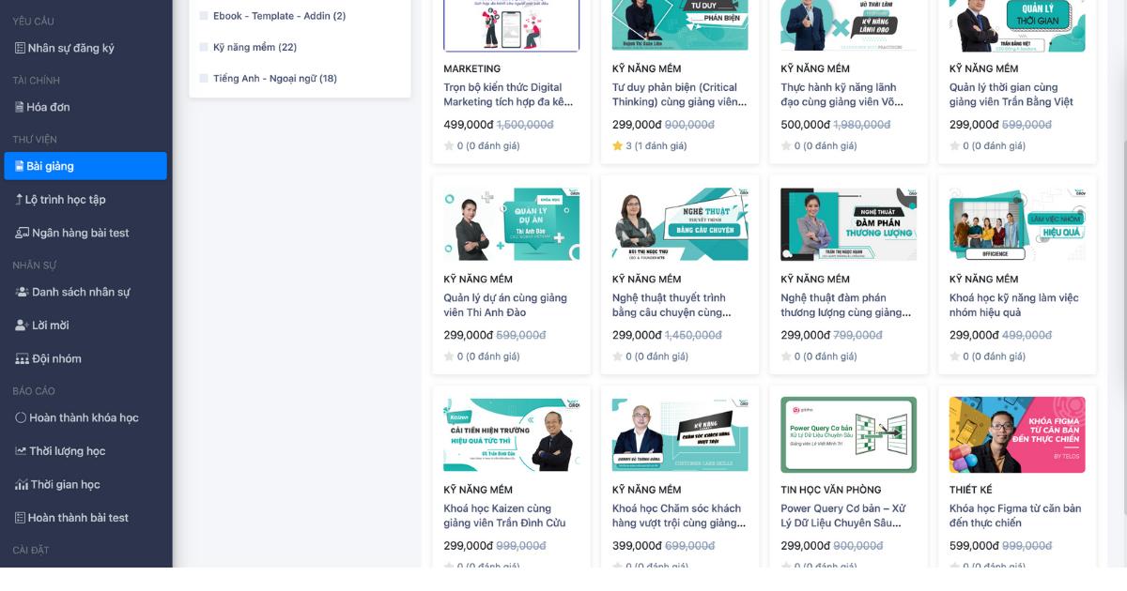Click the rating star of Quản lý dự án
Viewport: 1127px width, 591px height.
[x=449, y=356]
